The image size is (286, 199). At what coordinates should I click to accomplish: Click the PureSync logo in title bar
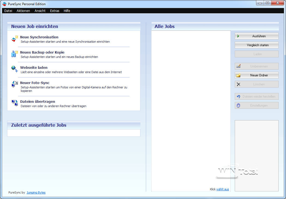[4, 4]
